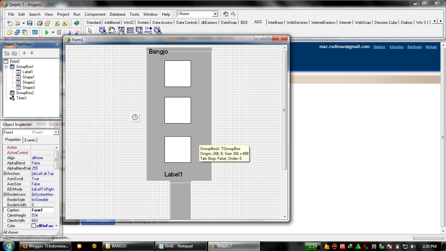Click the Save (floppy disk) toolbar icon
Image resolution: width=446 pixels, height=251 pixels.
[30, 23]
